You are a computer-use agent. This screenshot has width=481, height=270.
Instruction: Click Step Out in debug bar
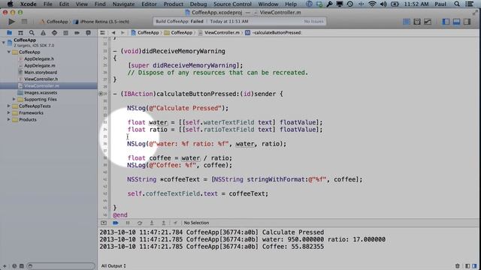164,223
